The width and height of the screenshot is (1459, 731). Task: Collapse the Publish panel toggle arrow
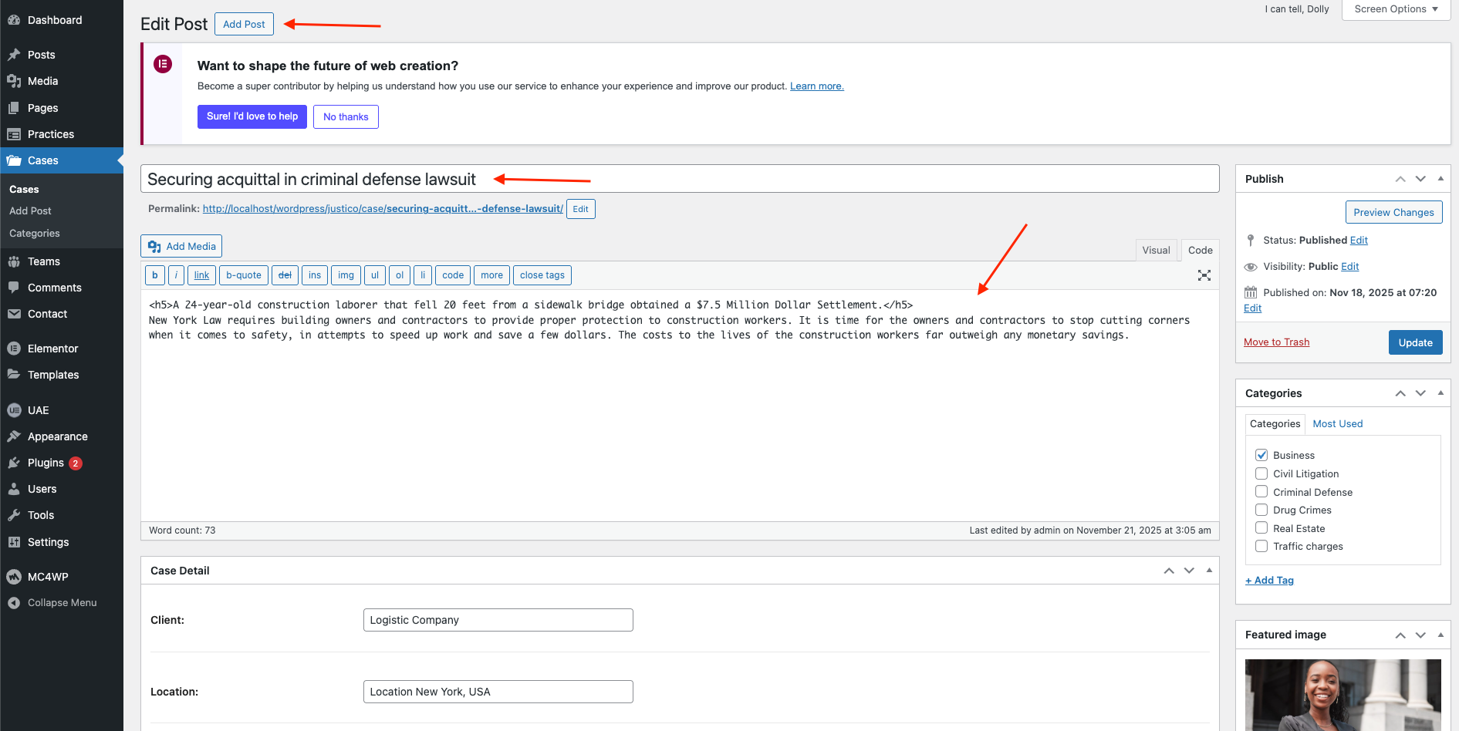1440,179
